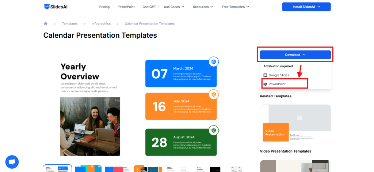The width and height of the screenshot is (374, 172).
Task: Open the Pricing page
Action: (x=104, y=7)
